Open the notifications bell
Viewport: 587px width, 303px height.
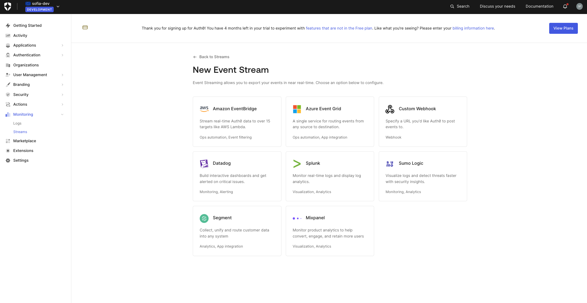point(565,6)
